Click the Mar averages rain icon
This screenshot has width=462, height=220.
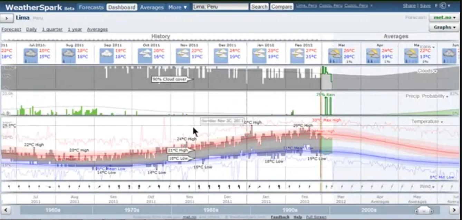335,56
